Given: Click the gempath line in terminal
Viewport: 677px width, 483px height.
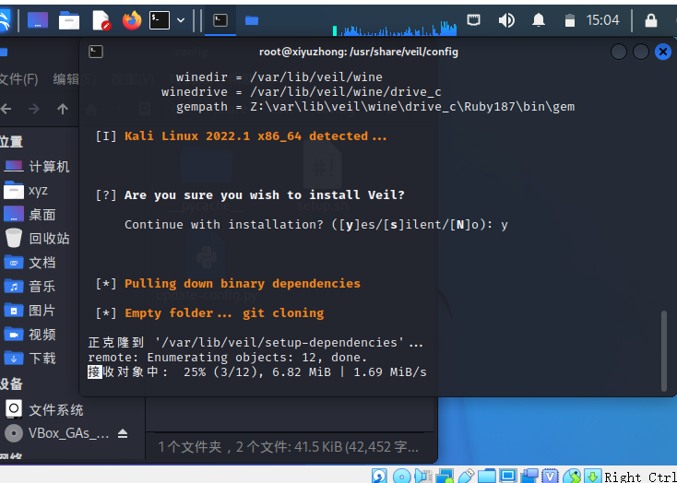Looking at the screenshot, I should coord(375,107).
